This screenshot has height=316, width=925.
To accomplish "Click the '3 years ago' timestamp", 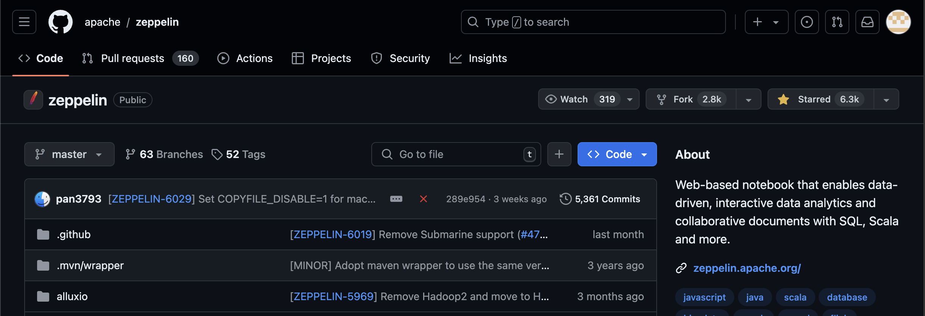I will [615, 265].
